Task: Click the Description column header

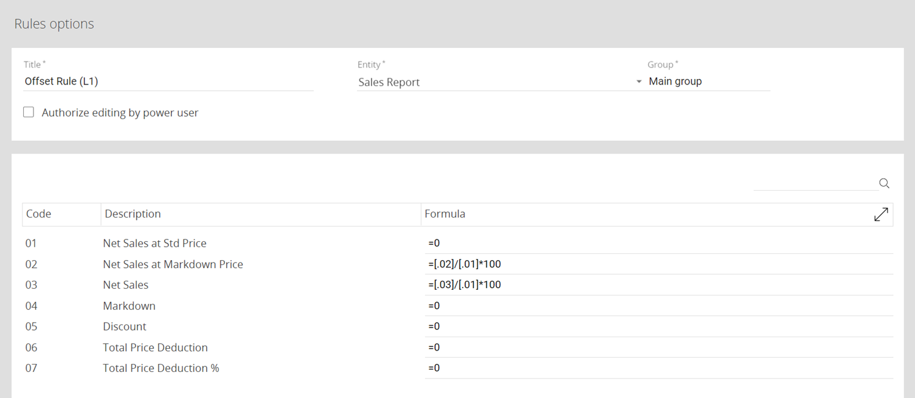Action: point(133,214)
